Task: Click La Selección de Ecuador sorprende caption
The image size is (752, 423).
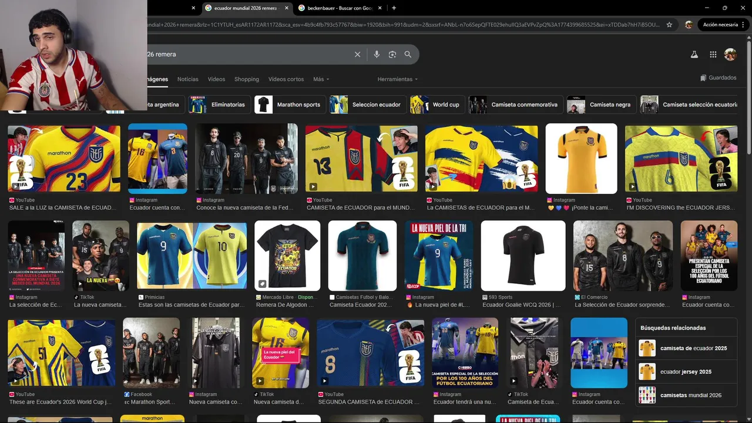Action: pos(623,305)
